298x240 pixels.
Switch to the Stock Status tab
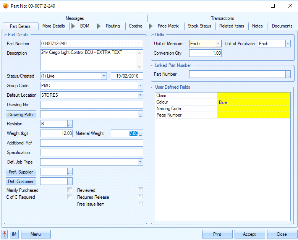tap(199, 26)
